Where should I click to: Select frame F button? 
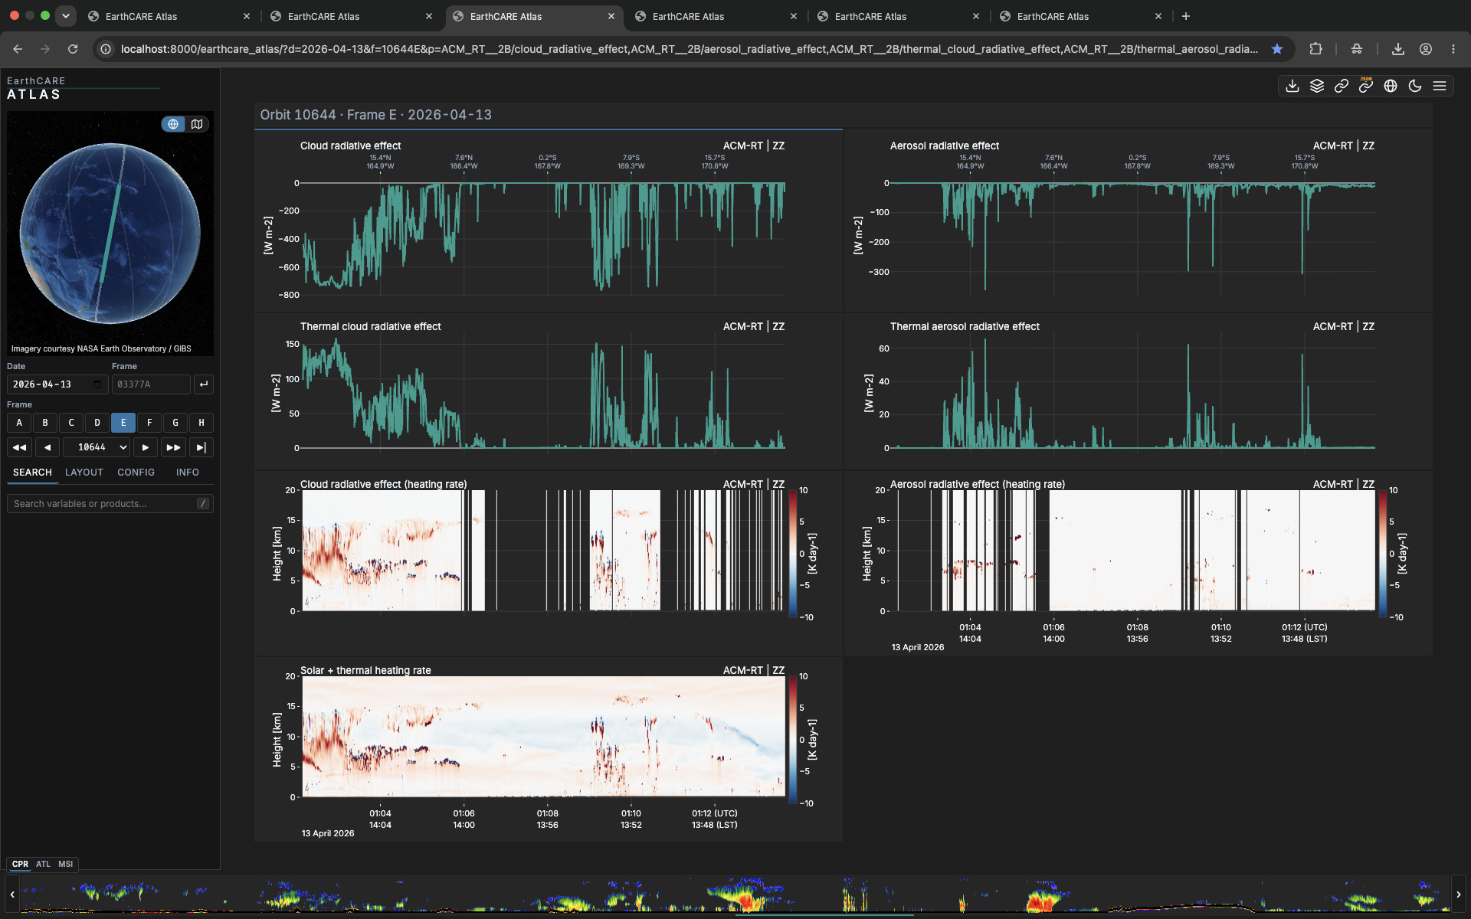coord(149,423)
